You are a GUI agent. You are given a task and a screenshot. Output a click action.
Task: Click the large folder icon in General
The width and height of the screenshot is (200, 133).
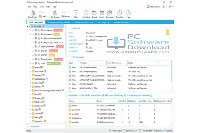pos(168,32)
